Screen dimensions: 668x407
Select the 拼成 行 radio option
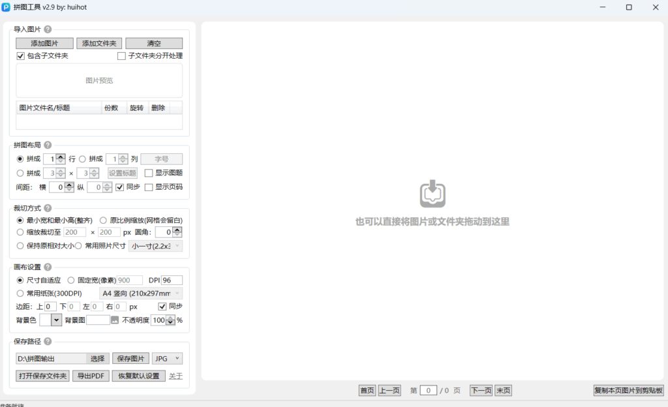[x=20, y=158]
